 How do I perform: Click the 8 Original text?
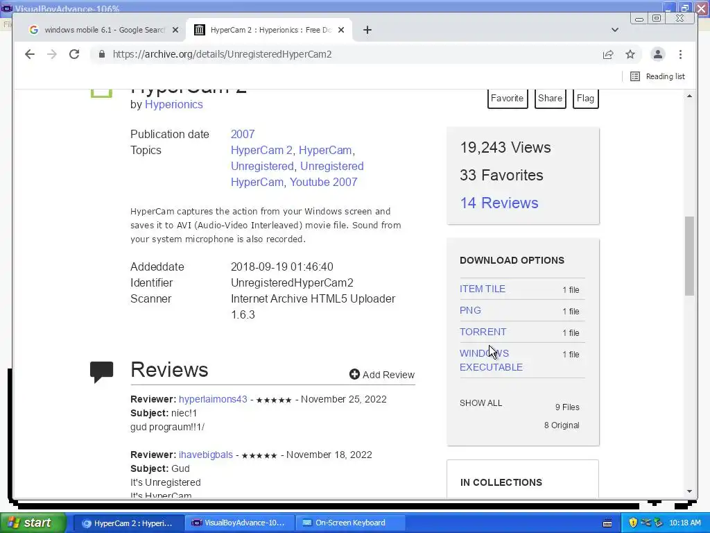[562, 425]
